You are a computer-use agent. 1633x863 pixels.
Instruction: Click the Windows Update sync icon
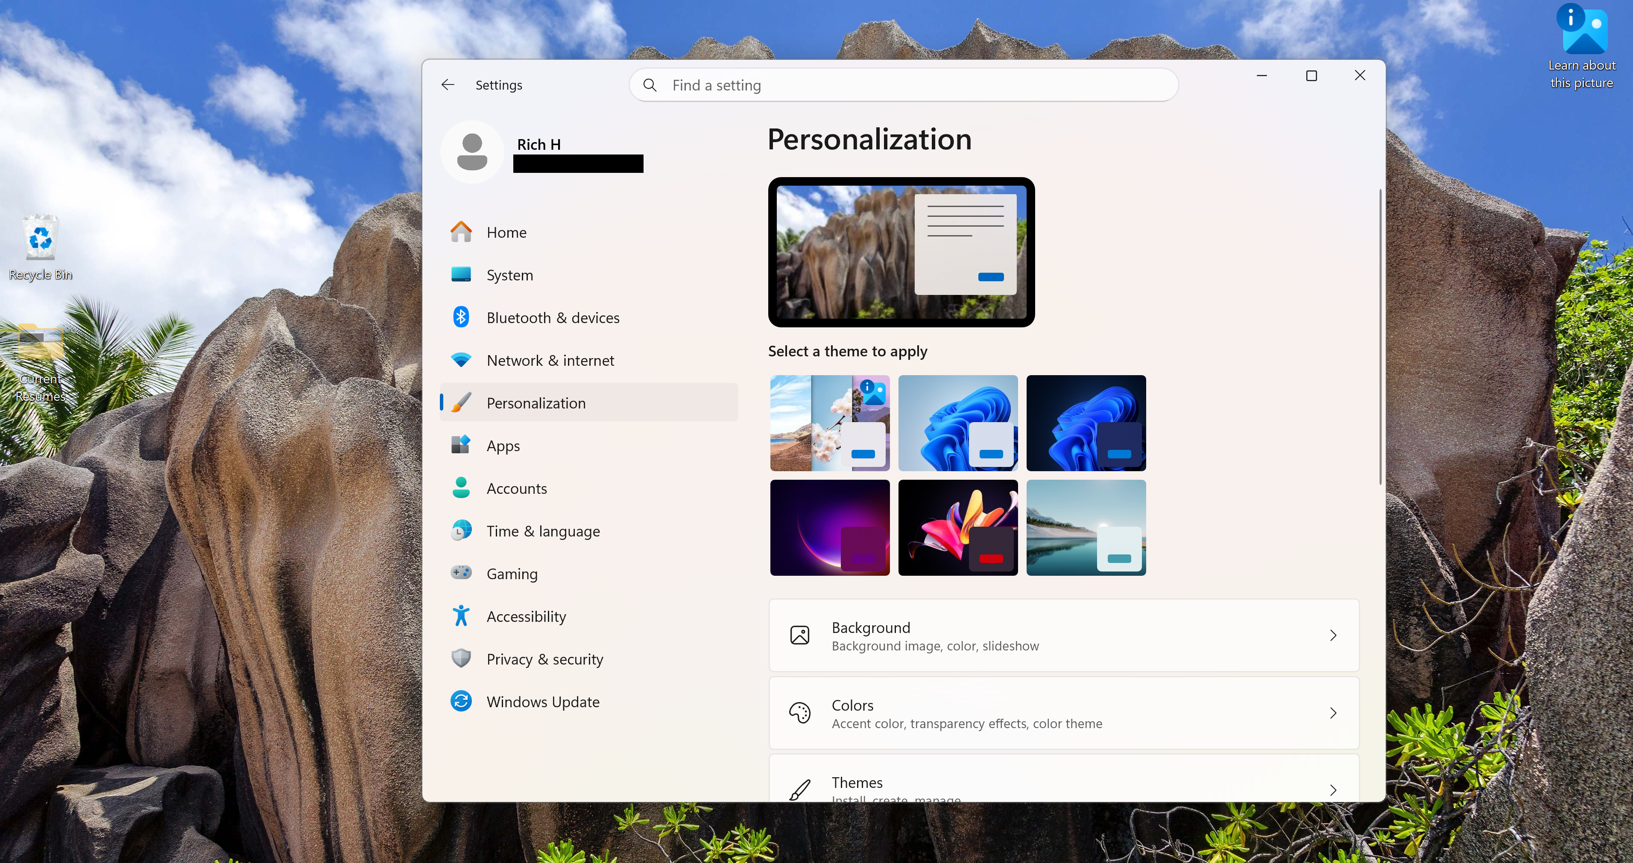click(x=461, y=701)
